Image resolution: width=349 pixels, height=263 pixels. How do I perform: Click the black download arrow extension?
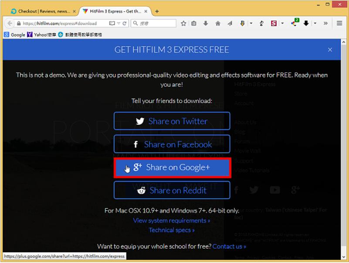pyautogui.click(x=306, y=23)
